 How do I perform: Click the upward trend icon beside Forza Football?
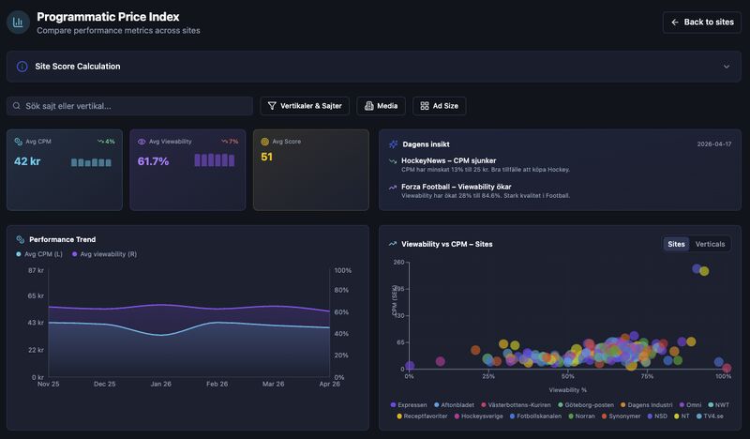point(393,188)
